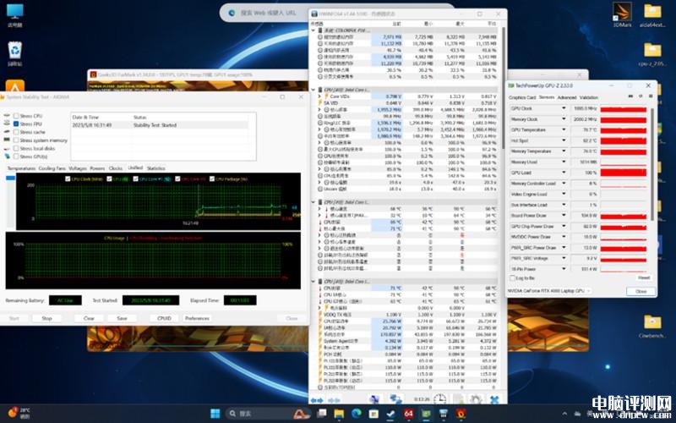Switch to FurMark taskbar icon
The height and width of the screenshot is (423, 676).
(461, 414)
